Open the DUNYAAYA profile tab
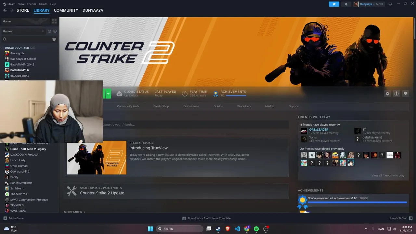Viewport: 416px width, 234px height. pyautogui.click(x=93, y=10)
